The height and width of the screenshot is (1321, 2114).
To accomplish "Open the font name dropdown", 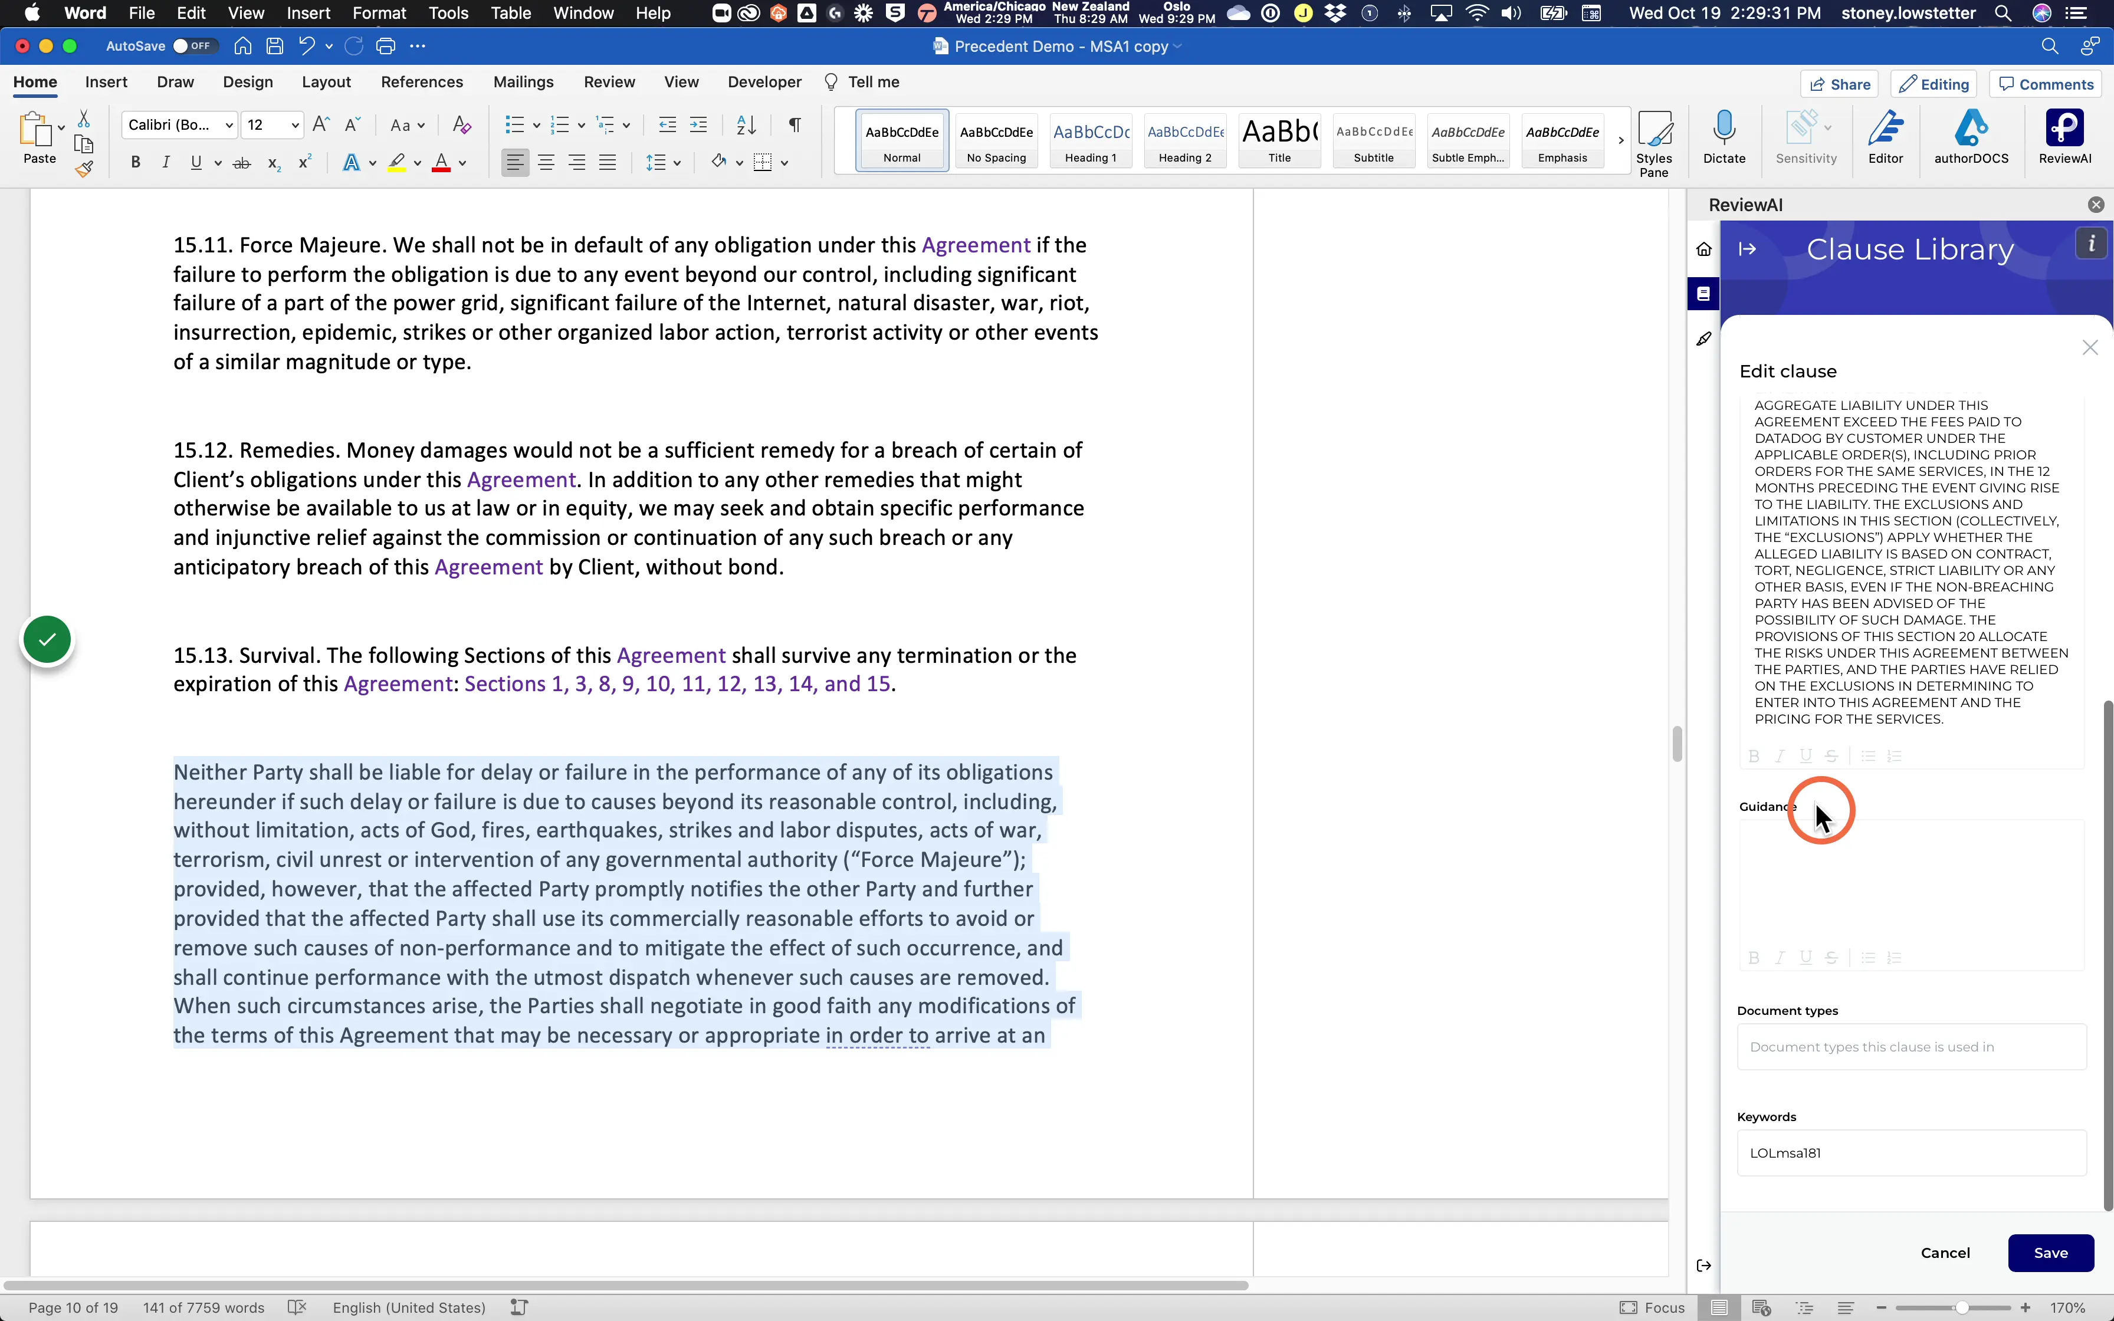I will point(229,126).
